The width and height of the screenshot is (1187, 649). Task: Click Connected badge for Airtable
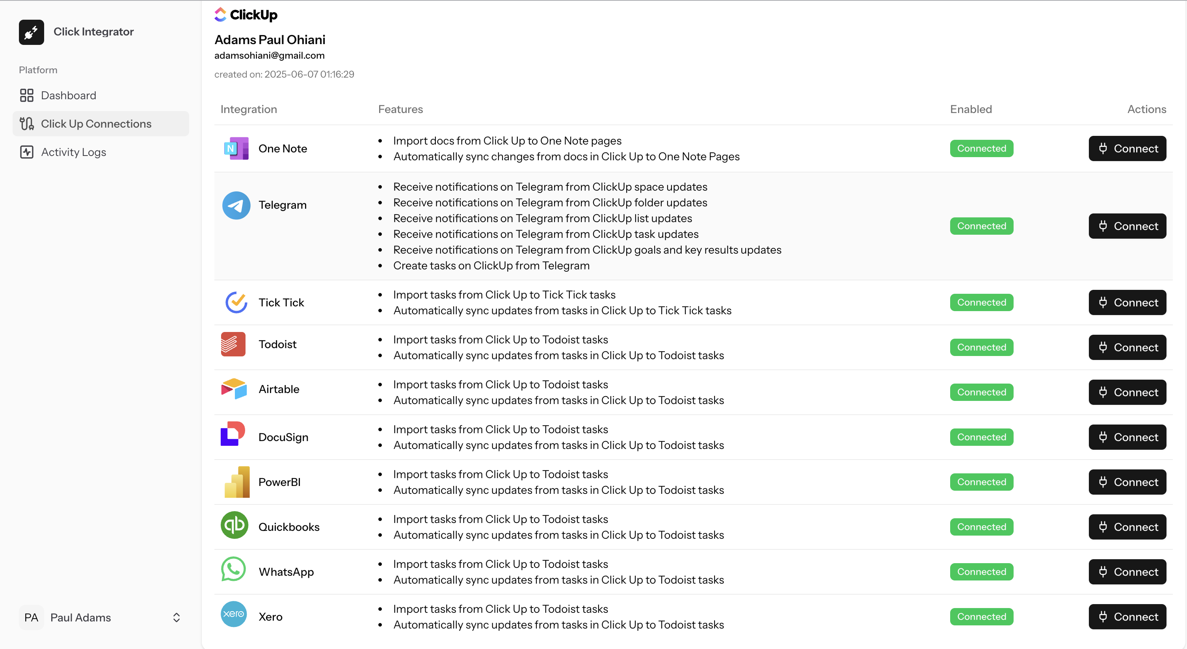click(x=982, y=392)
